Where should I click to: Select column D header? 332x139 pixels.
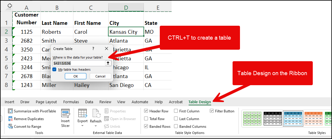126,8
